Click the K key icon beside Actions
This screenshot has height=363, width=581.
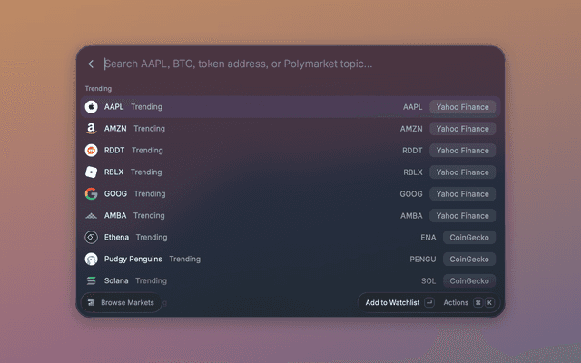tap(489, 302)
